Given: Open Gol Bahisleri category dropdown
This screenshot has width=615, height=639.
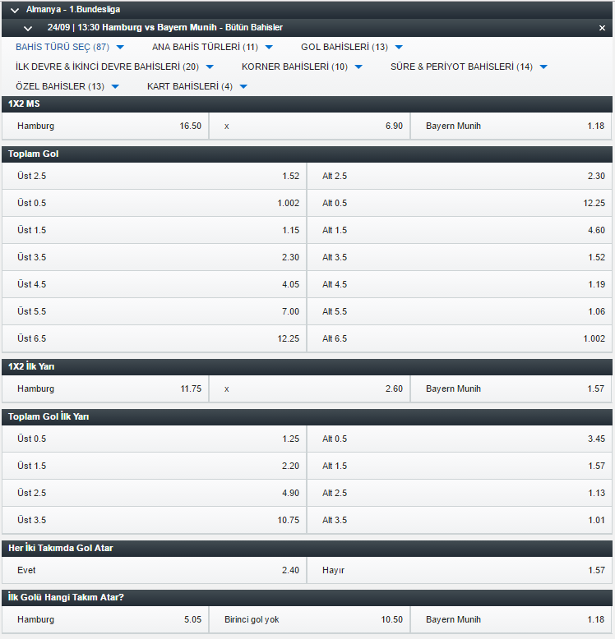Looking at the screenshot, I should tap(399, 48).
